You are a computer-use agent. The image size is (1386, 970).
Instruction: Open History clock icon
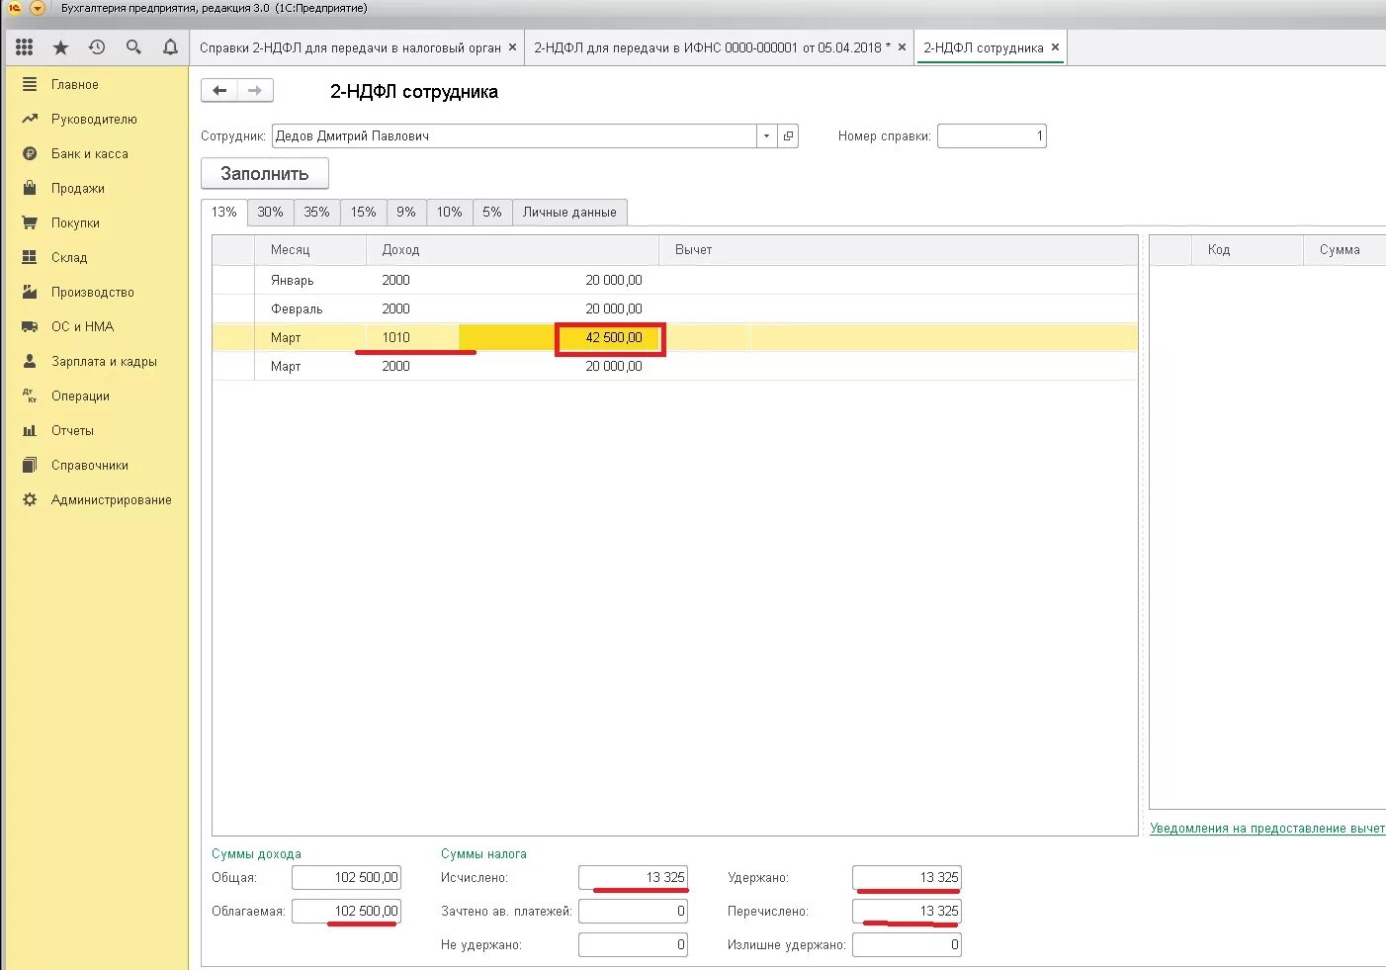[97, 46]
